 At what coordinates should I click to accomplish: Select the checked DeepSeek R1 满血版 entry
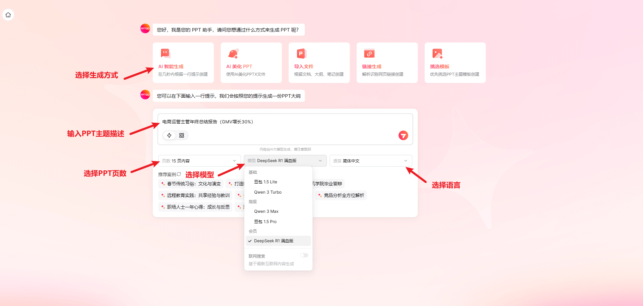coord(278,241)
